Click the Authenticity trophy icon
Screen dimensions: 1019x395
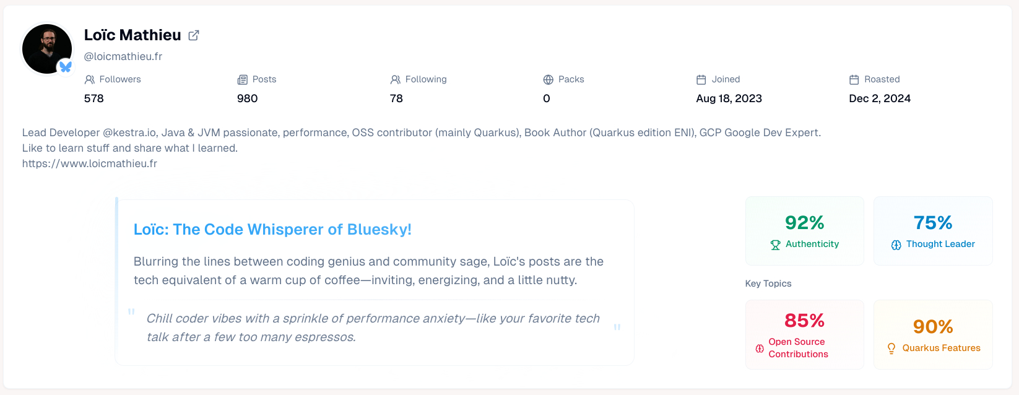(x=776, y=245)
